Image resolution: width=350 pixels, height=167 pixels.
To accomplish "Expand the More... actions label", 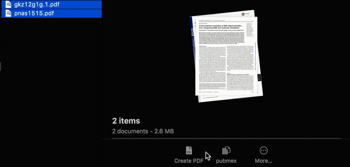I will click(263, 161).
